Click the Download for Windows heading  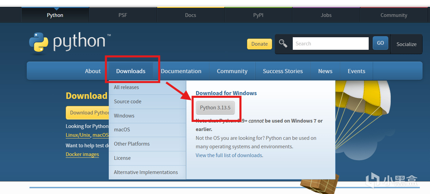226,93
